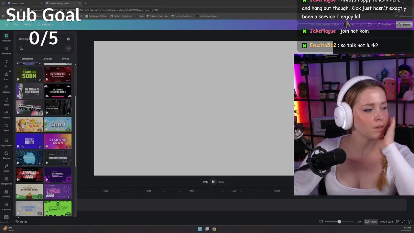Viewport: 414px width, 233px height.
Task: Click the image search icon under search box
Action: [21, 48]
